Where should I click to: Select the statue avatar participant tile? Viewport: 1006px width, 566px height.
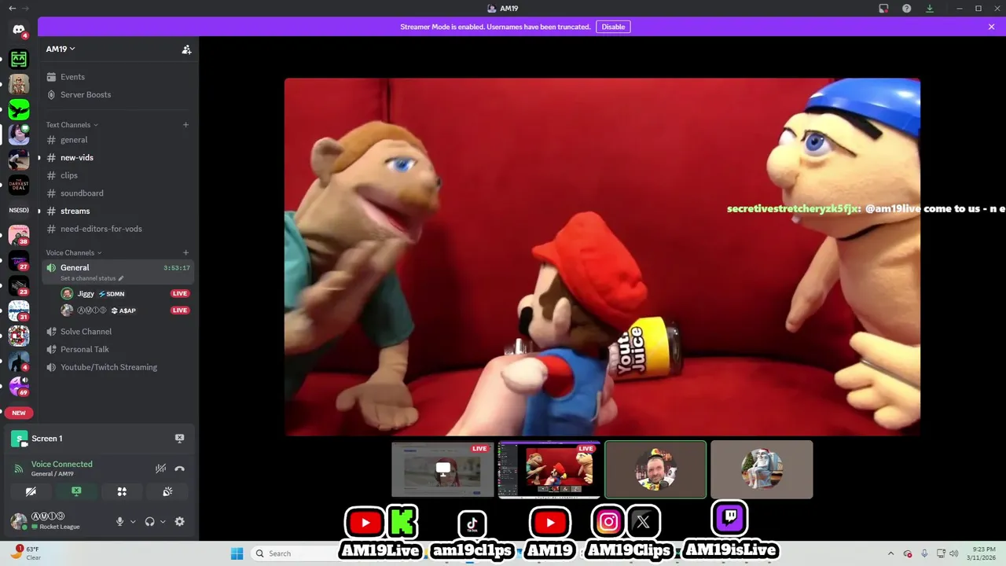tap(762, 469)
